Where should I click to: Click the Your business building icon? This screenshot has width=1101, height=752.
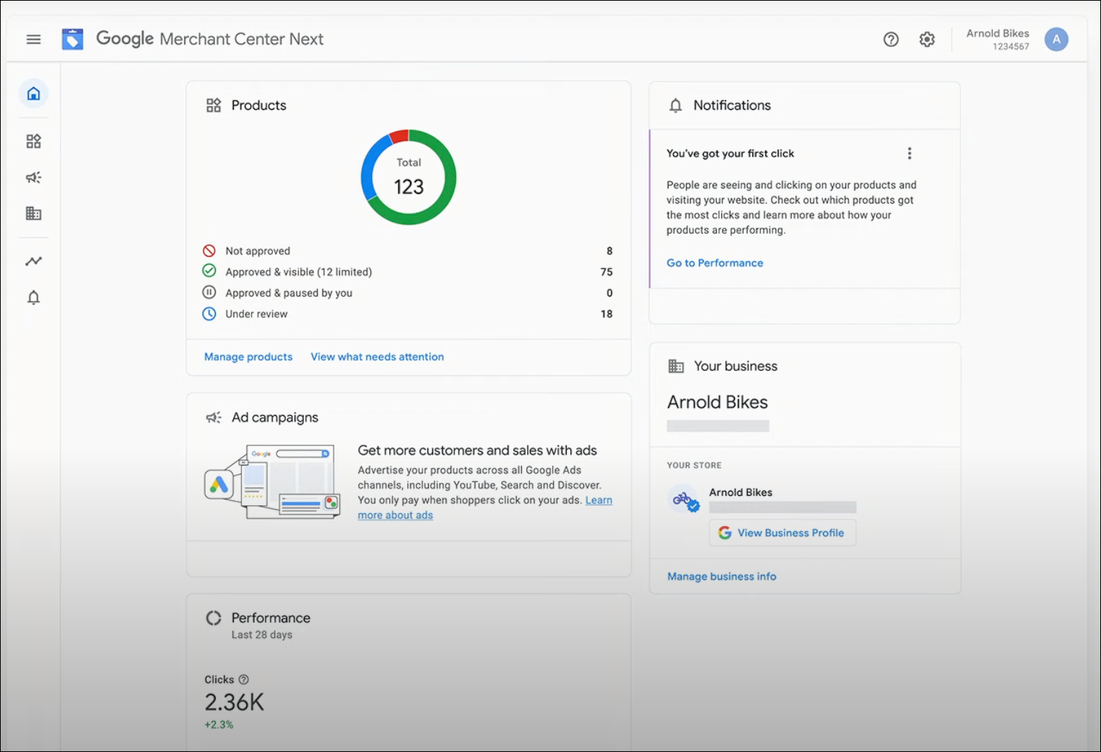point(676,366)
